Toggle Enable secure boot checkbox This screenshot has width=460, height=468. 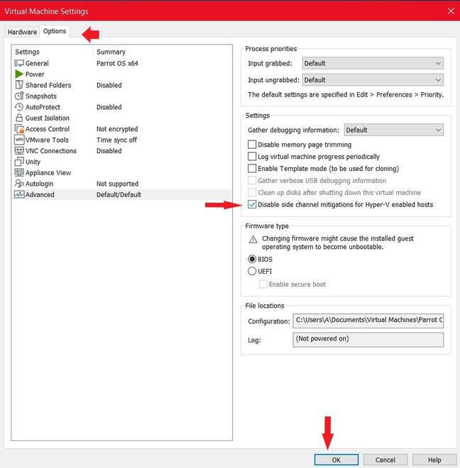click(x=263, y=284)
